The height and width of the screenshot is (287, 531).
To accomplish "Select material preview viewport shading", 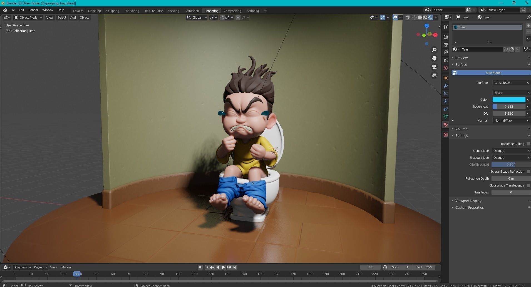I will point(425,17).
